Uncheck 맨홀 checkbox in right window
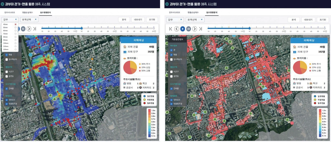Screen dimensions: 331x142 tap(171, 55)
